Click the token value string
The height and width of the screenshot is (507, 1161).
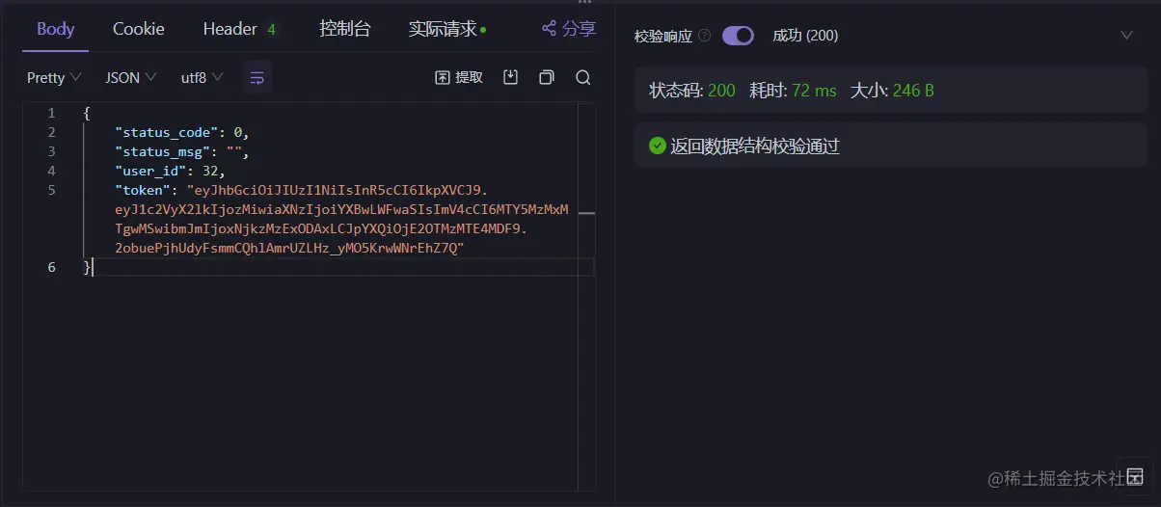tap(341, 219)
